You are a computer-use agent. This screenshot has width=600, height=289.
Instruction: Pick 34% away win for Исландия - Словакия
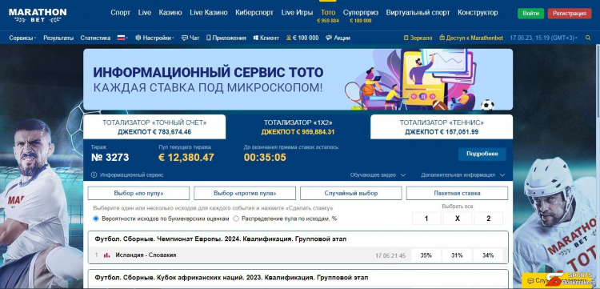point(488,255)
